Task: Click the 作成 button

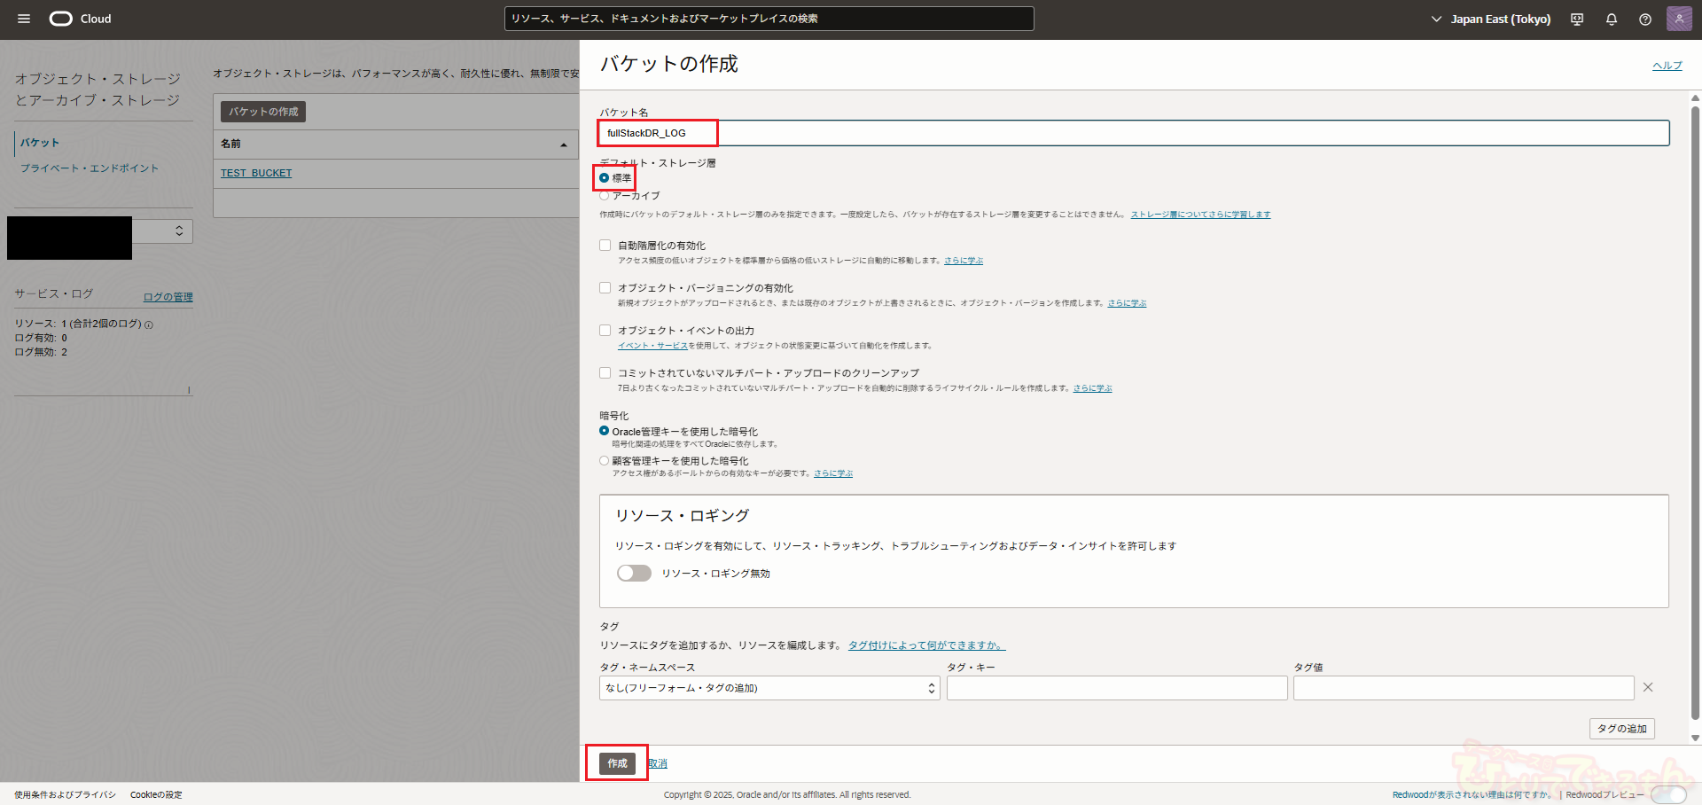Action: [617, 763]
